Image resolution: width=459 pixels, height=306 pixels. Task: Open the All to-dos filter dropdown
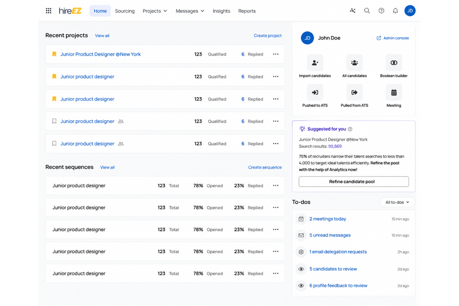pos(397,202)
